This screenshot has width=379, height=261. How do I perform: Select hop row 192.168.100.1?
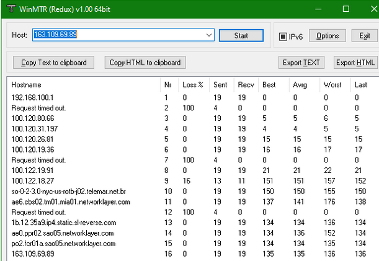pos(193,97)
